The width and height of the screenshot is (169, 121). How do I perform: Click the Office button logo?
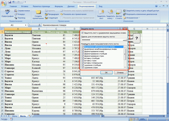click(x=4, y=4)
